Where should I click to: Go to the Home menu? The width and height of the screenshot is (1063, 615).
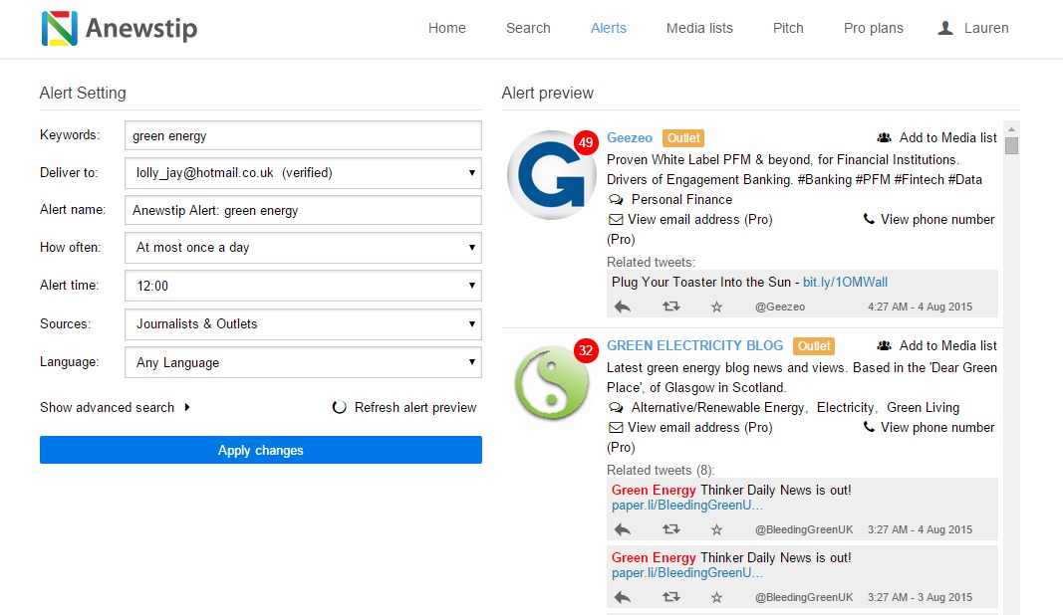tap(446, 28)
